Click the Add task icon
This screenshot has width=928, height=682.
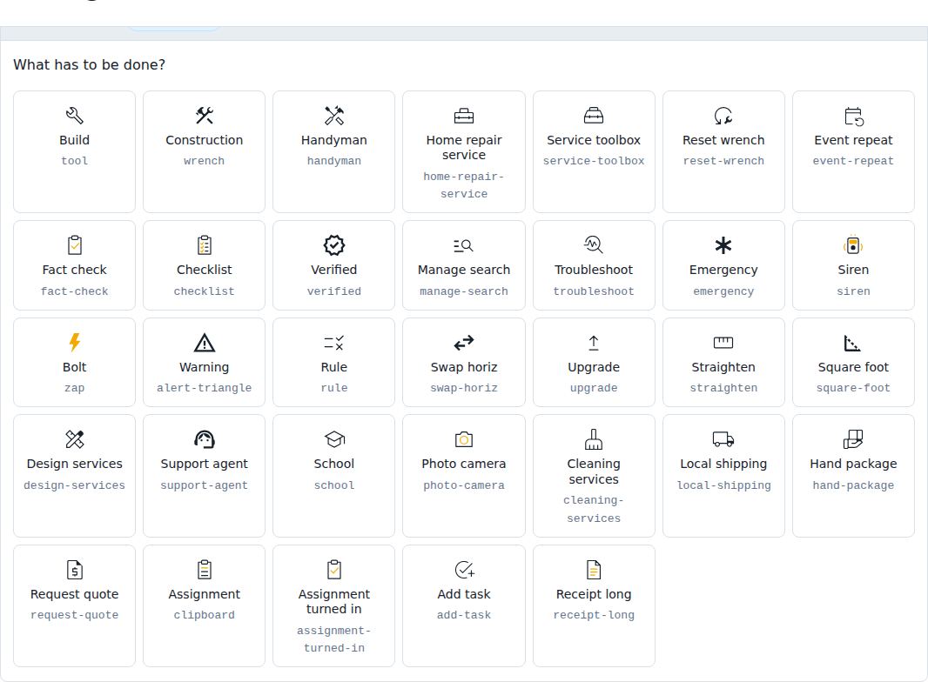click(x=464, y=570)
